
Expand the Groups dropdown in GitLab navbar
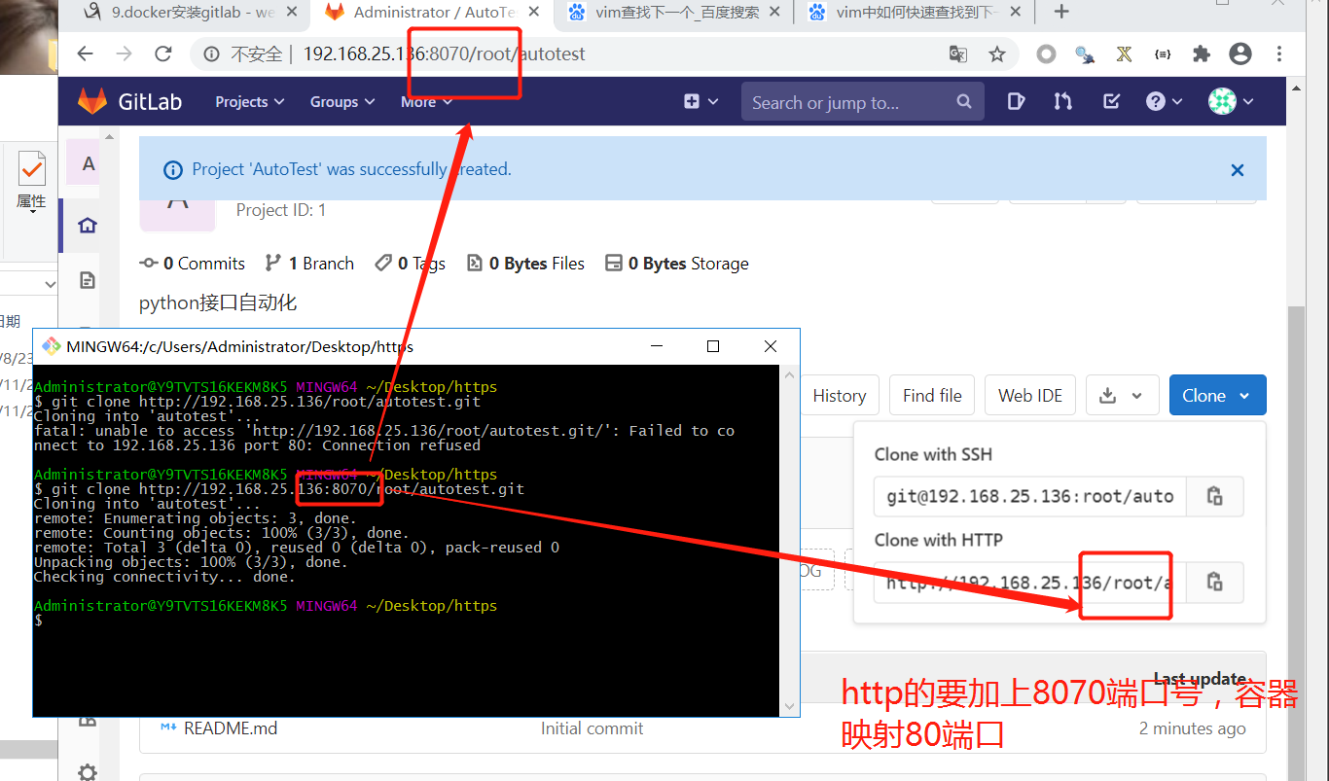click(342, 101)
